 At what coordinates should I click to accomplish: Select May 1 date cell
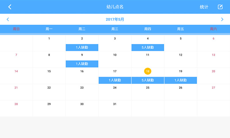click(x=49, y=43)
